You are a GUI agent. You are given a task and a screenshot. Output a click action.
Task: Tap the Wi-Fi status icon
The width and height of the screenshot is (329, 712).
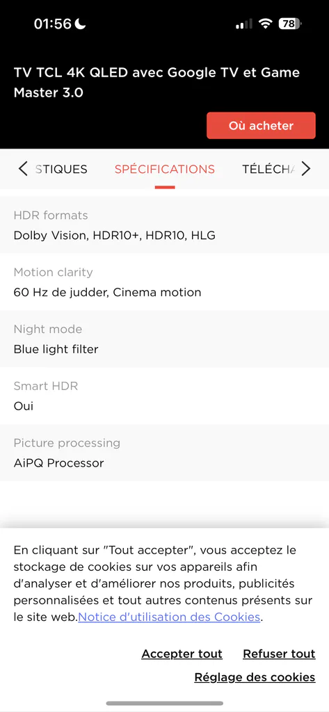[x=265, y=24]
